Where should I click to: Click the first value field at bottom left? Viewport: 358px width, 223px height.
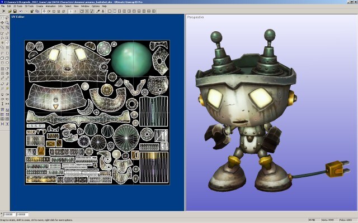coord(9,214)
